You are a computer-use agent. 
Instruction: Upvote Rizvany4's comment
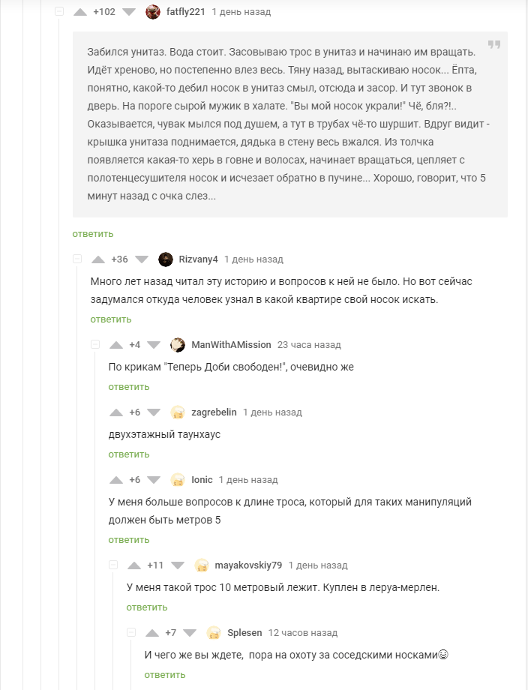pos(98,259)
